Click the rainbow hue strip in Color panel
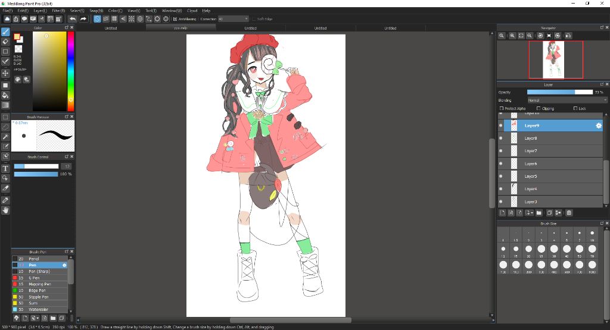 pos(71,71)
